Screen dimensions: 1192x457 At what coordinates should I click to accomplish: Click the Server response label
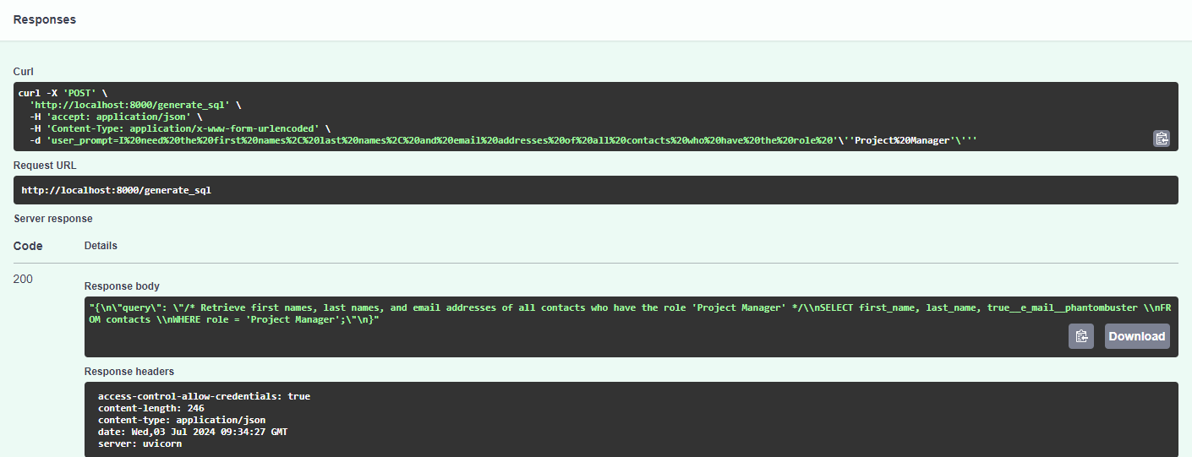point(53,219)
